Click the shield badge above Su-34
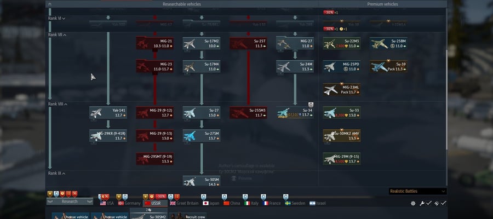This screenshot has width=493, height=219. click(311, 105)
